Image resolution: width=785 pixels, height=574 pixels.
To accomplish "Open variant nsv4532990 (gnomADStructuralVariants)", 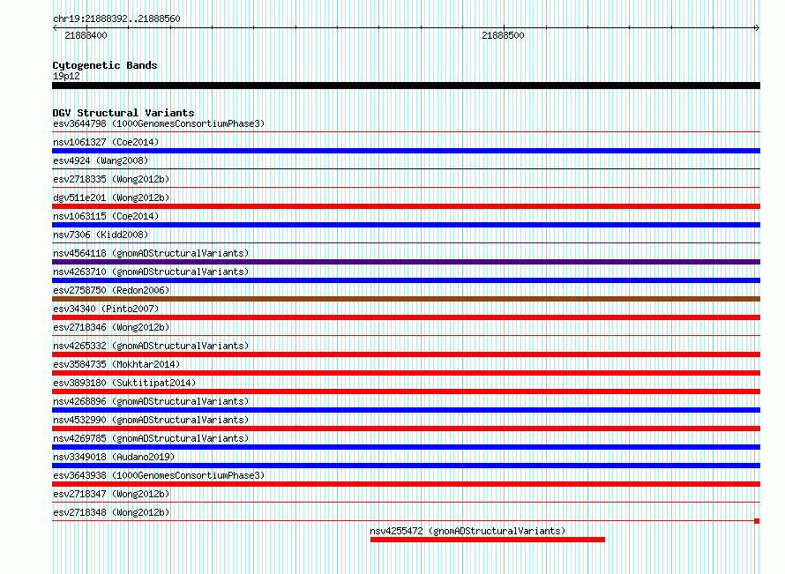I will (151, 420).
